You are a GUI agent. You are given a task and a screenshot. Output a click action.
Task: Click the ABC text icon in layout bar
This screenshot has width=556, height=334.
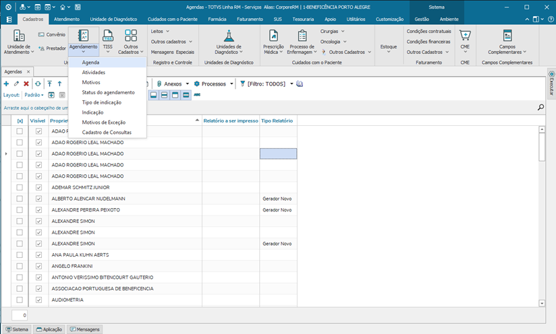(197, 95)
